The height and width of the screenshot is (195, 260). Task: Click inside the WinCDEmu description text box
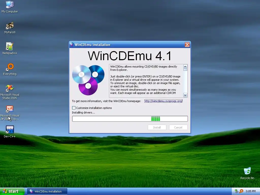click(x=146, y=81)
